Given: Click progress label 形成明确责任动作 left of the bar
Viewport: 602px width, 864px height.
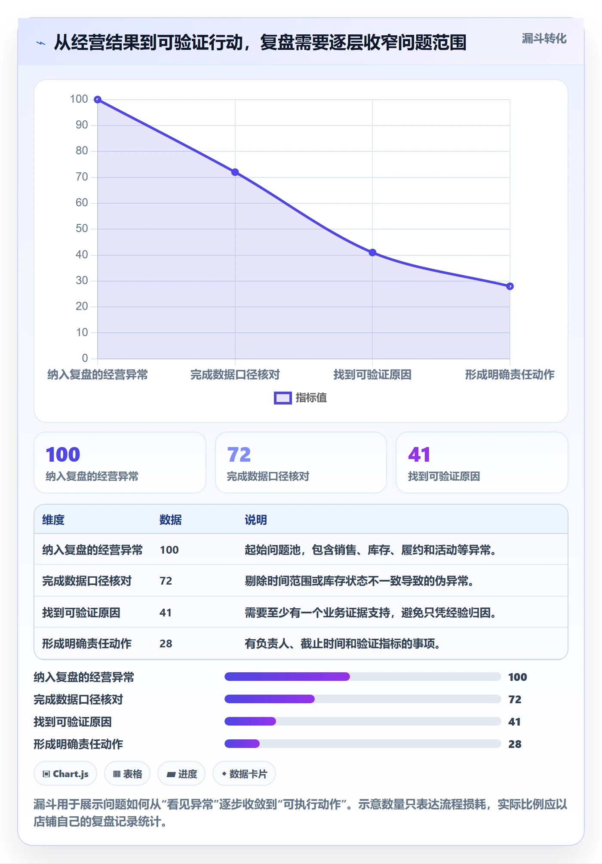Looking at the screenshot, I should 78,745.
